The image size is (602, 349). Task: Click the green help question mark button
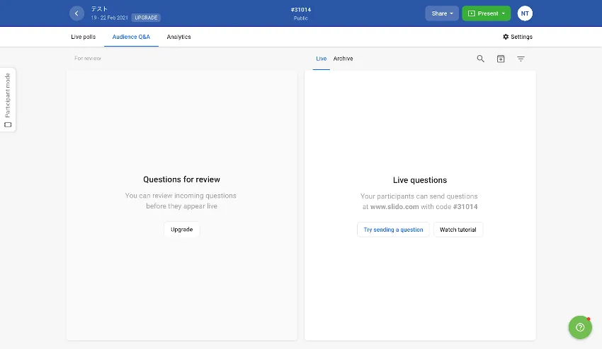pos(580,327)
